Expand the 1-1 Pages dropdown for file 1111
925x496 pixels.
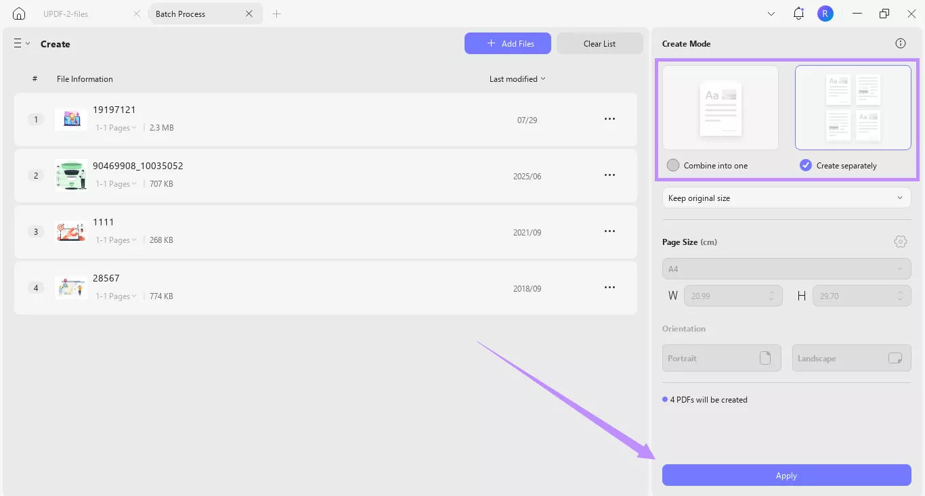[x=116, y=240]
